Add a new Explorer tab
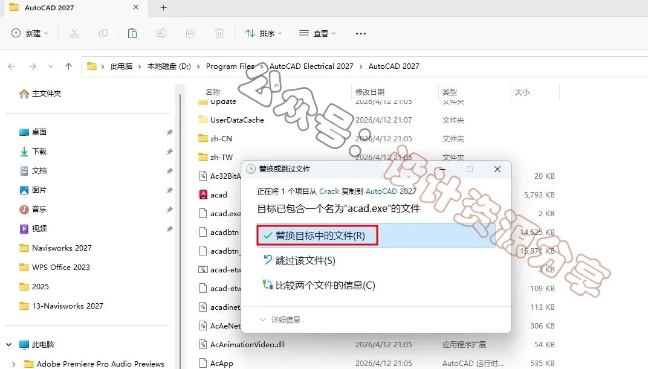 [163, 7]
